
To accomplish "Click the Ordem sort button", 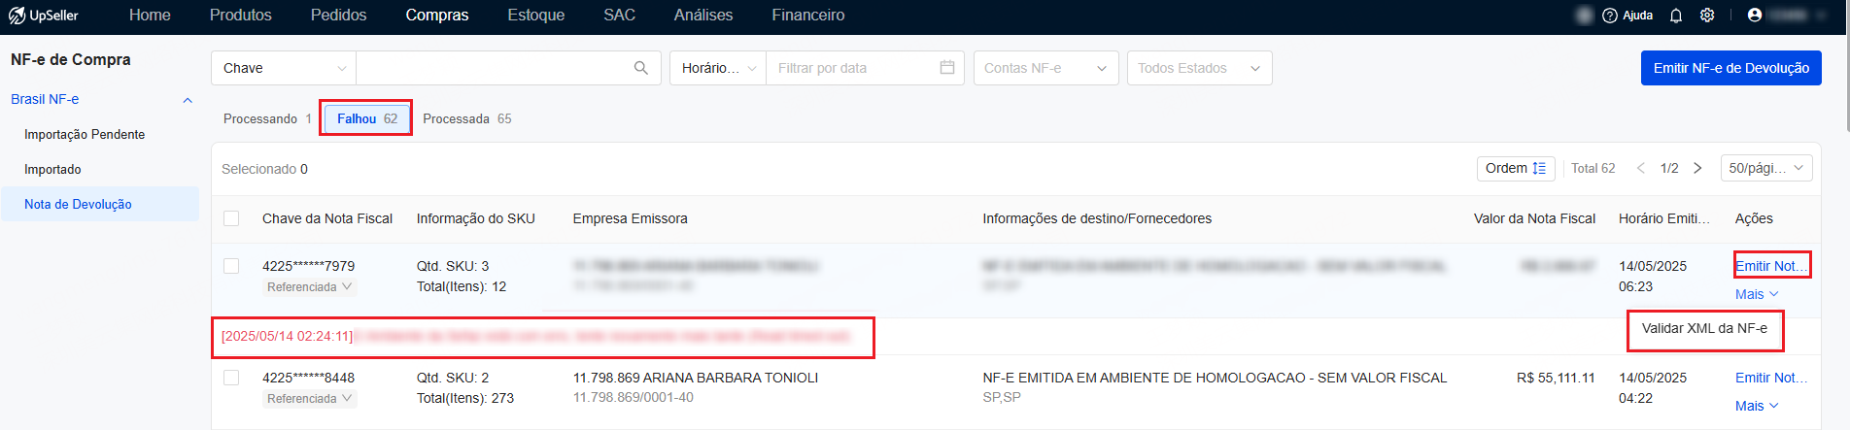I will tap(1516, 168).
